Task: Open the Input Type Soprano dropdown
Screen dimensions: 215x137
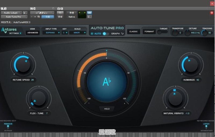Action: point(51,33)
